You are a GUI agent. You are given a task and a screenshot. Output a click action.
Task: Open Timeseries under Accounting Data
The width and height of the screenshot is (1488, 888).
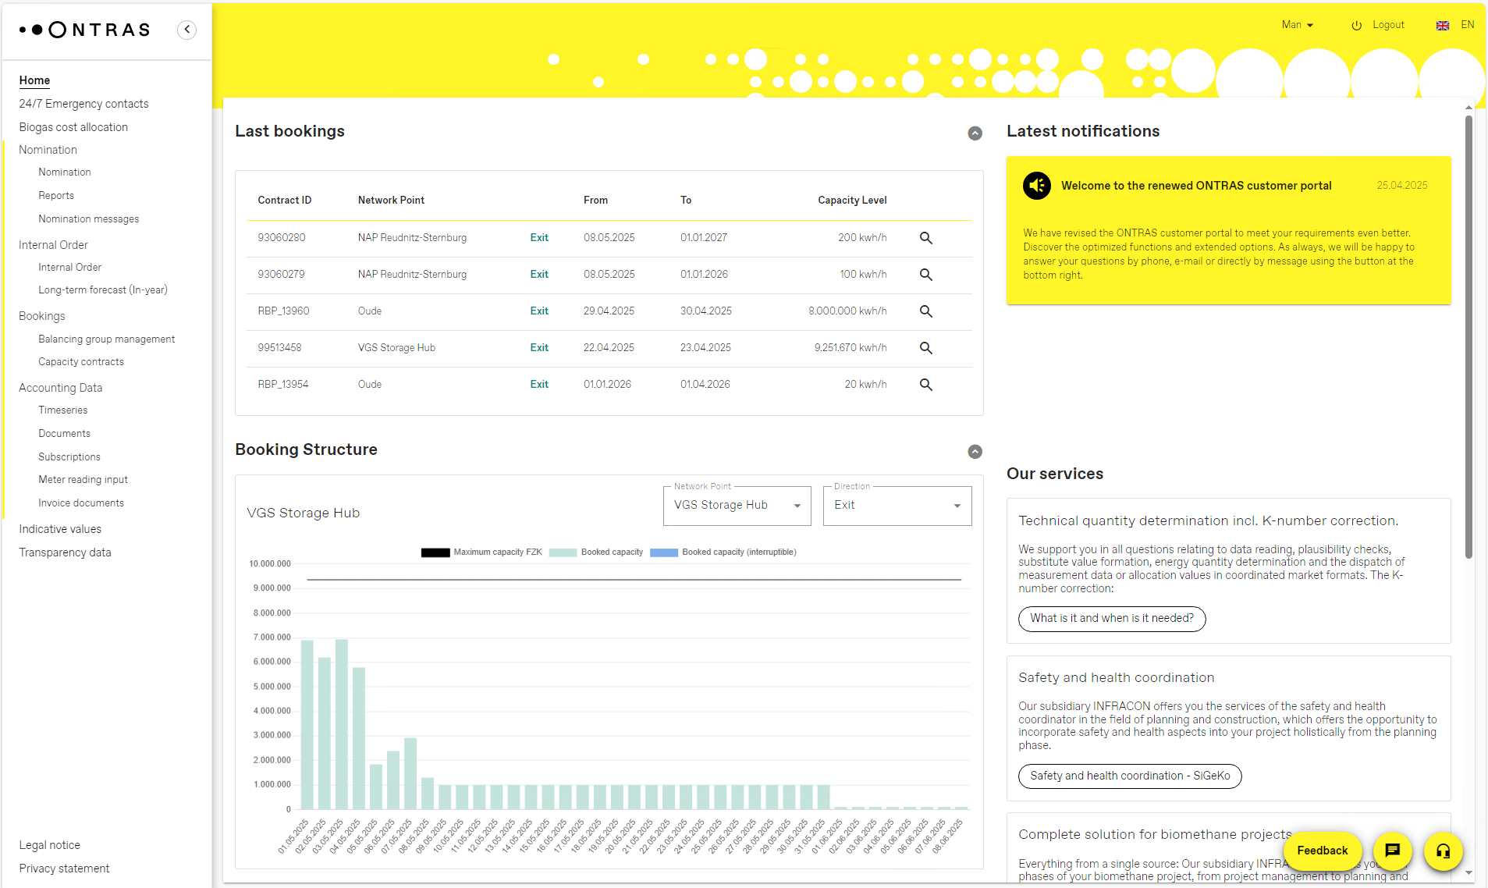(x=63, y=410)
